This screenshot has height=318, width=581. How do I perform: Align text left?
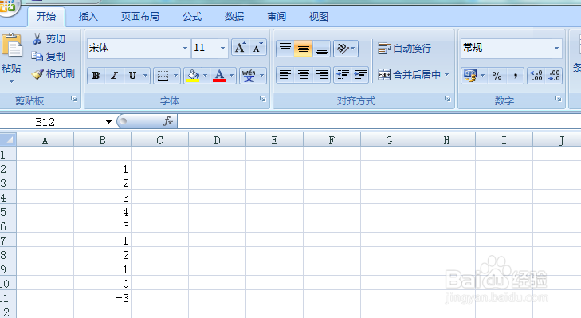[285, 75]
